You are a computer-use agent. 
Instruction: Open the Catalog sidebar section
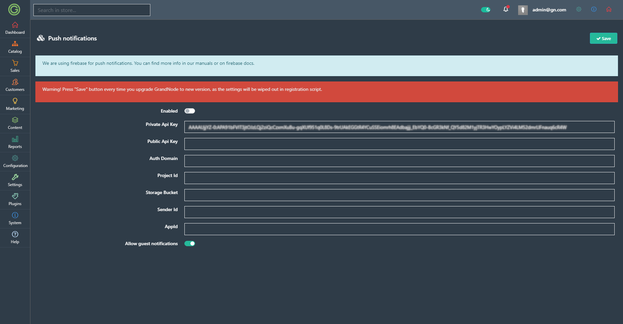pos(15,47)
